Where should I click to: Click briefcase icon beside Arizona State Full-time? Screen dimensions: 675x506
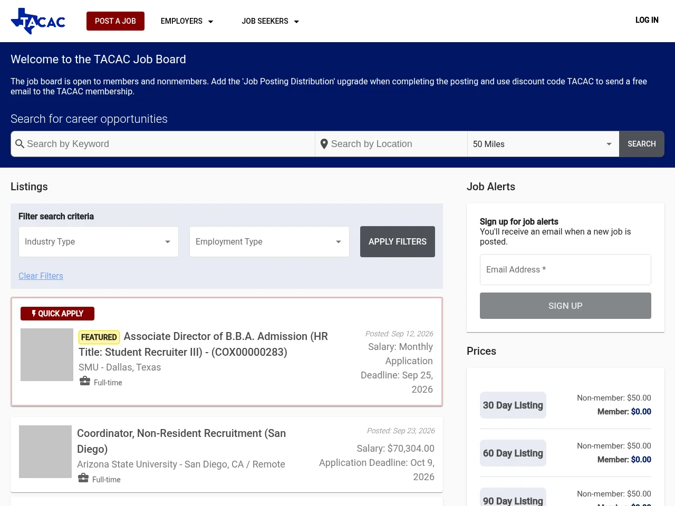point(83,478)
